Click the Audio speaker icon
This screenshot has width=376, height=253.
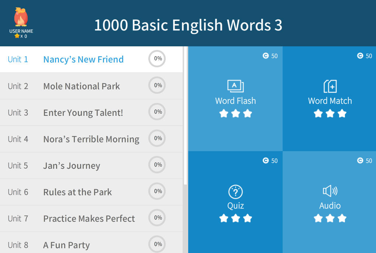(x=330, y=191)
